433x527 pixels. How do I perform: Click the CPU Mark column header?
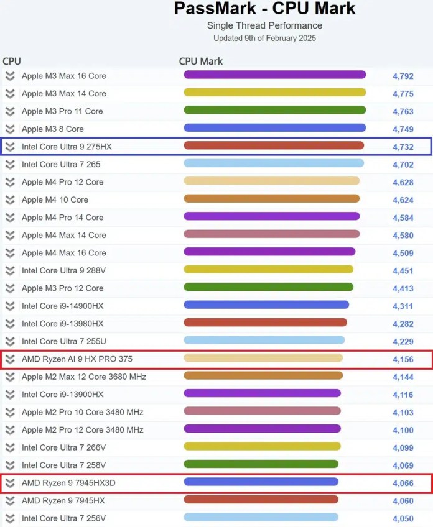pos(201,61)
